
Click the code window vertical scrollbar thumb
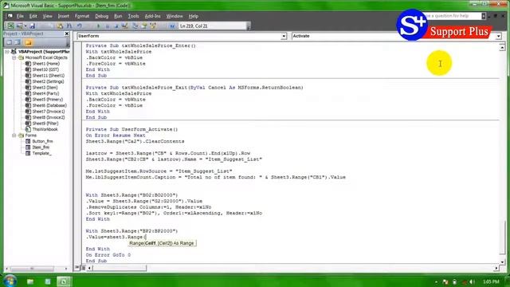(503, 238)
